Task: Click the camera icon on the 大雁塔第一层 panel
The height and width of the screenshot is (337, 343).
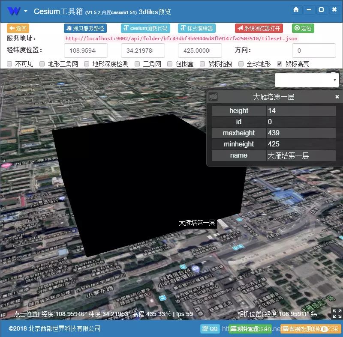Action: [213, 97]
